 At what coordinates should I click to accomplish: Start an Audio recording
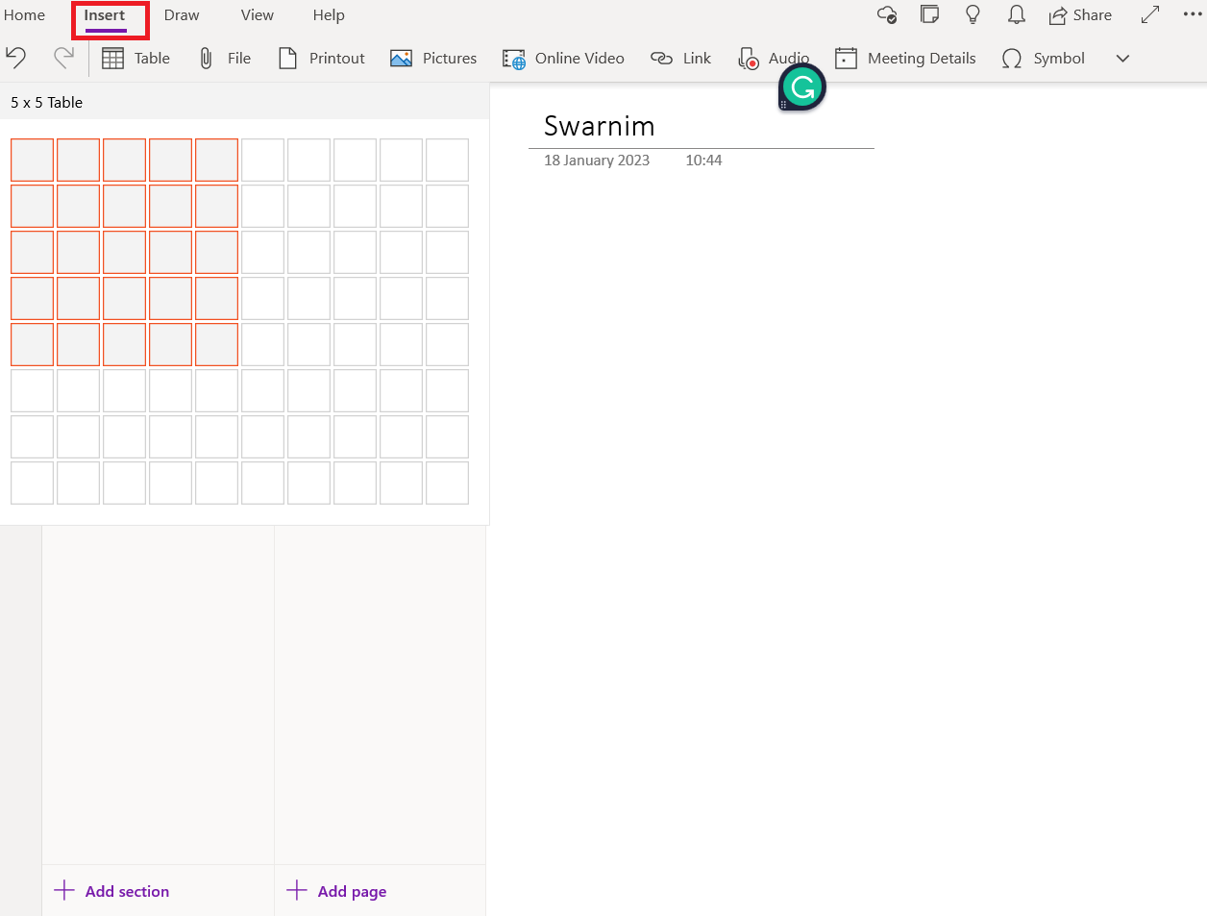pyautogui.click(x=773, y=59)
